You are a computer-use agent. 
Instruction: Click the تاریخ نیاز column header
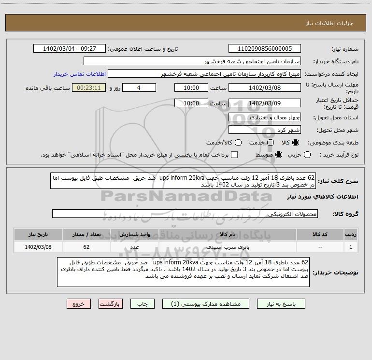[x=38, y=235]
